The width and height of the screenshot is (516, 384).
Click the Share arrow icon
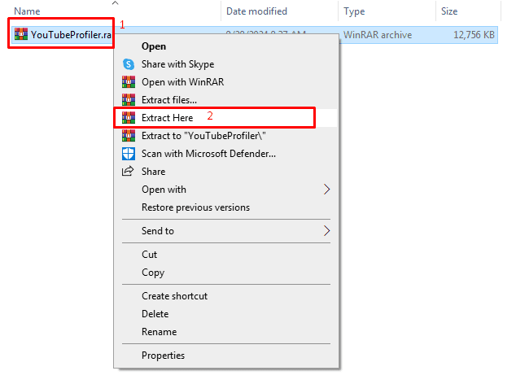pyautogui.click(x=128, y=171)
